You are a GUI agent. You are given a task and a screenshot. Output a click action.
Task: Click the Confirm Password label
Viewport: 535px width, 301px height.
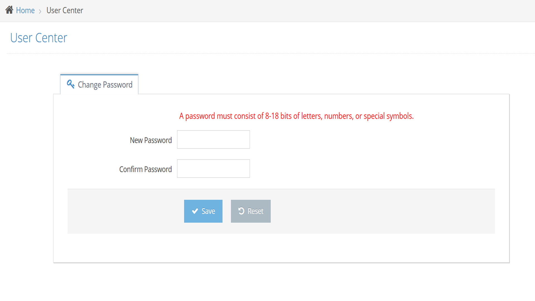pyautogui.click(x=145, y=169)
